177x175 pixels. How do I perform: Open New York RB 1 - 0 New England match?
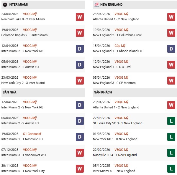[115, 139]
